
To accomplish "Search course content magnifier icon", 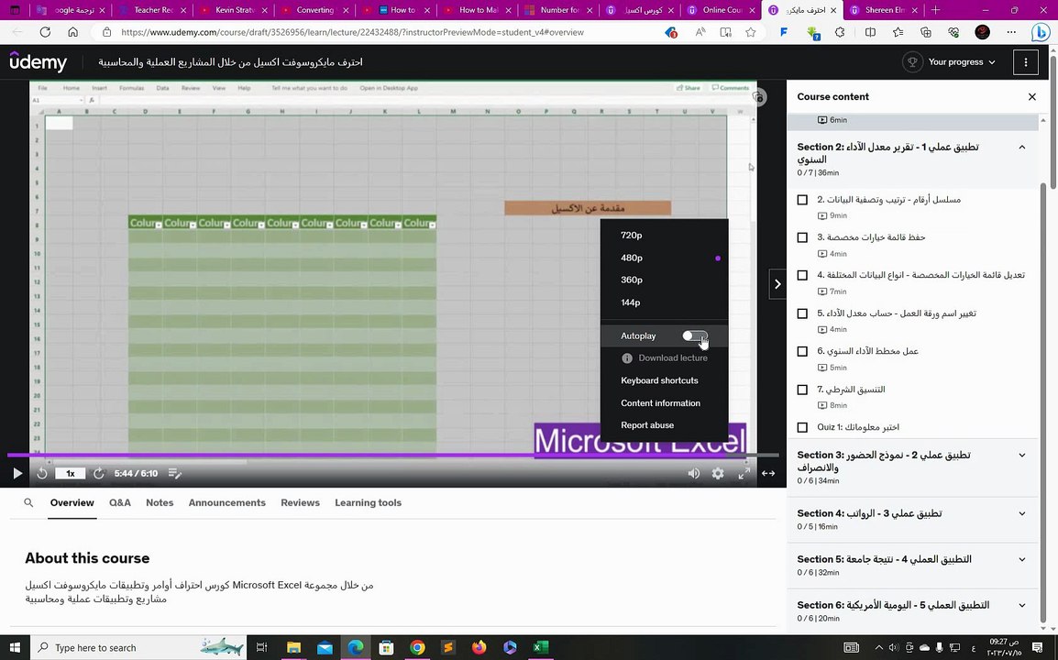I will pos(28,502).
